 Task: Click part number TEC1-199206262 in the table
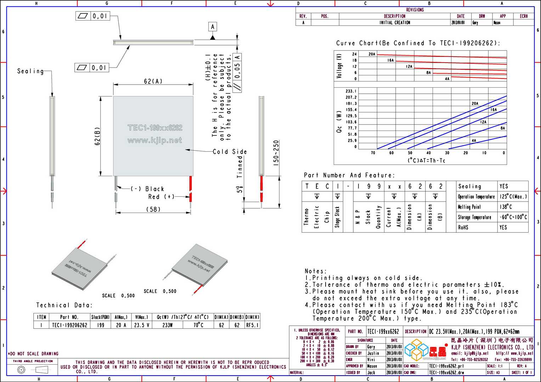(69, 325)
